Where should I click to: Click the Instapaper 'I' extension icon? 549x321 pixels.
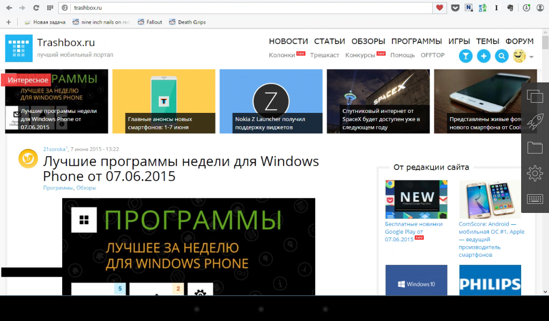[496, 7]
